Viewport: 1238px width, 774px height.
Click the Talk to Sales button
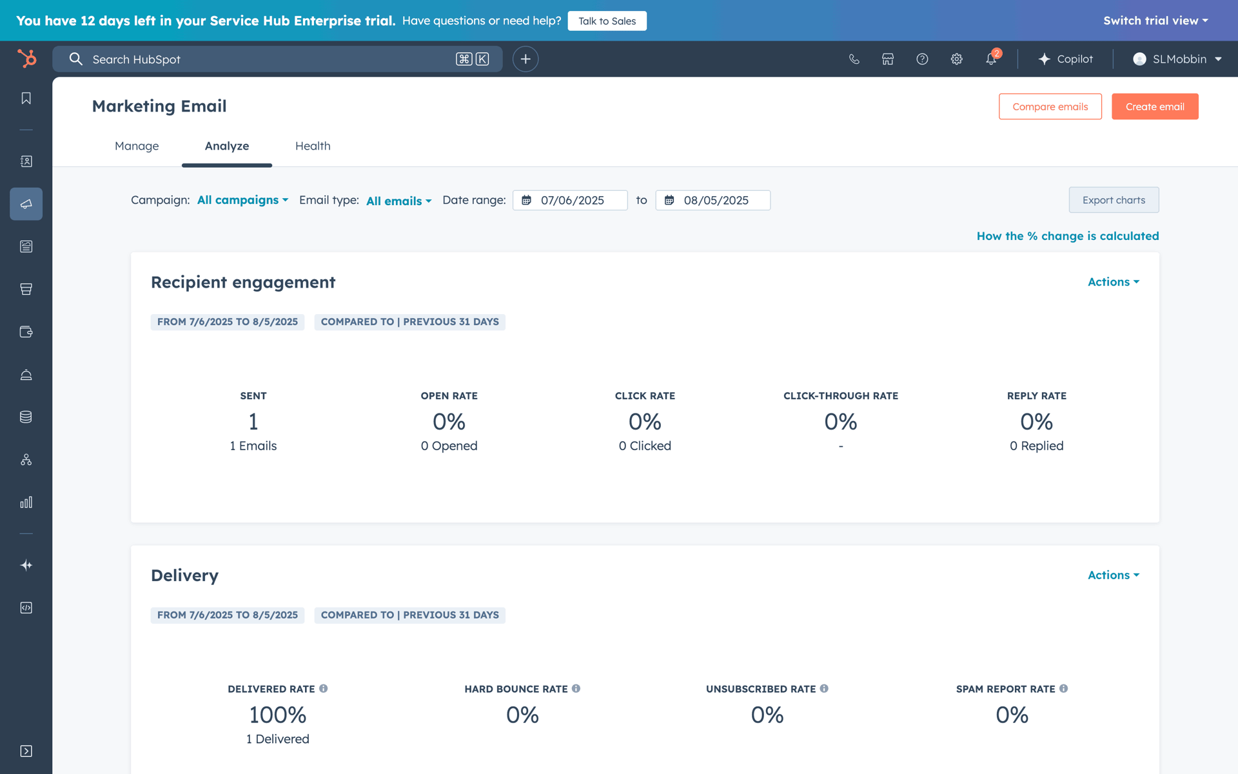coord(607,21)
